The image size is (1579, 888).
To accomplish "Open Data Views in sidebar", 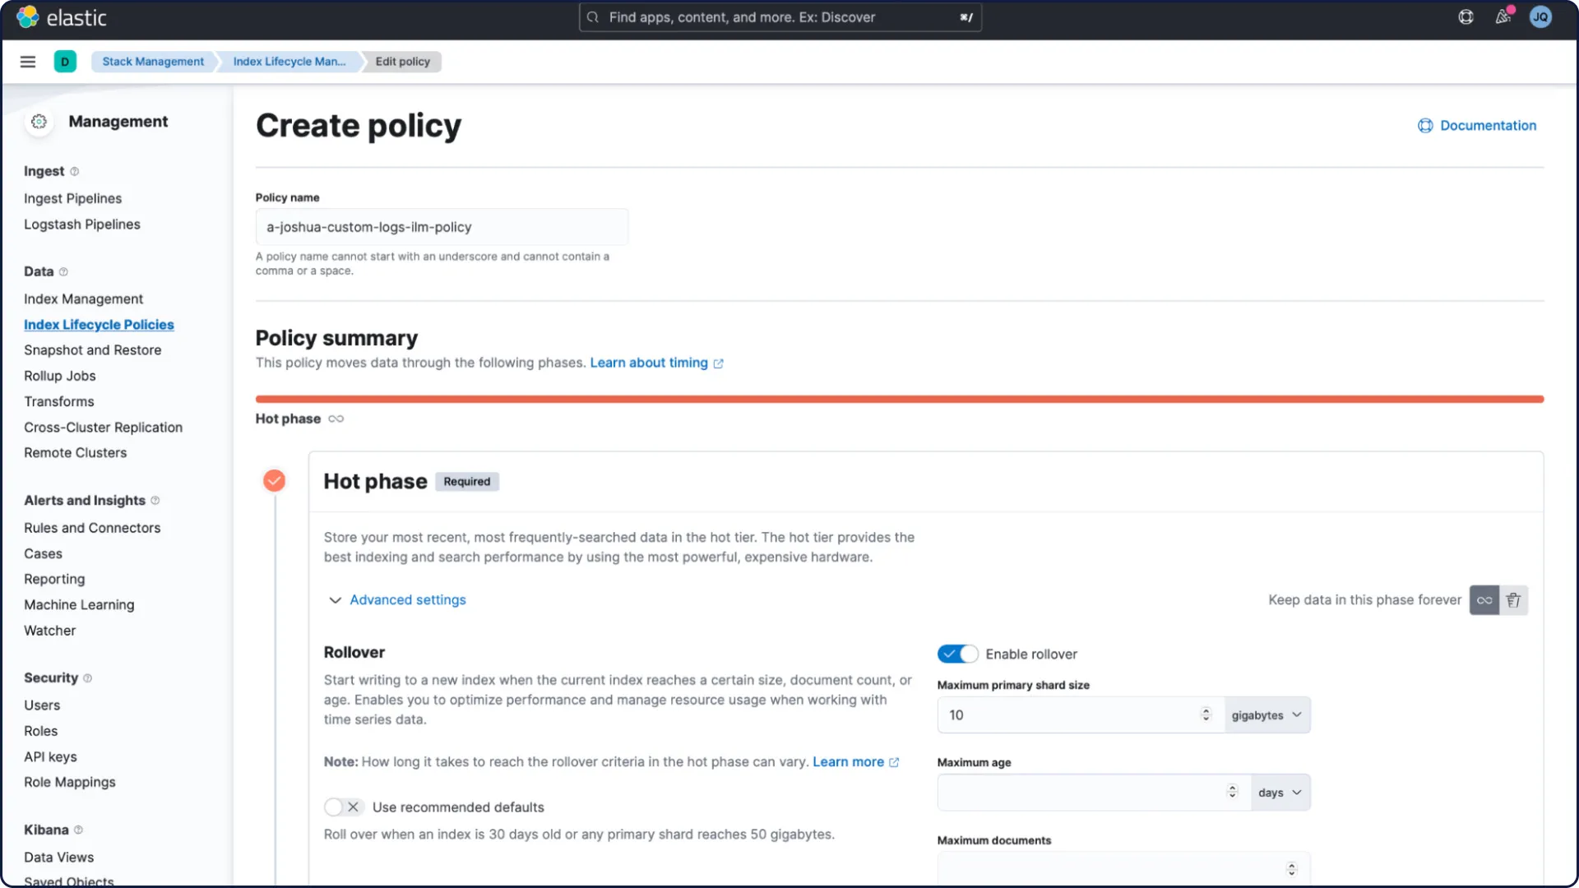I will (x=59, y=858).
